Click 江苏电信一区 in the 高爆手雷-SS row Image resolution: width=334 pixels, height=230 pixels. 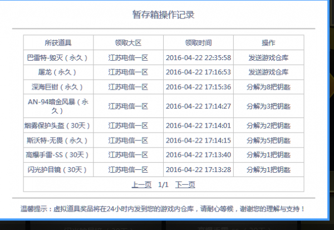[128, 155]
